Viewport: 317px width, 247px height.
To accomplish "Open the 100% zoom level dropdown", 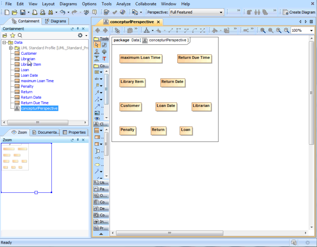I will point(311,30).
